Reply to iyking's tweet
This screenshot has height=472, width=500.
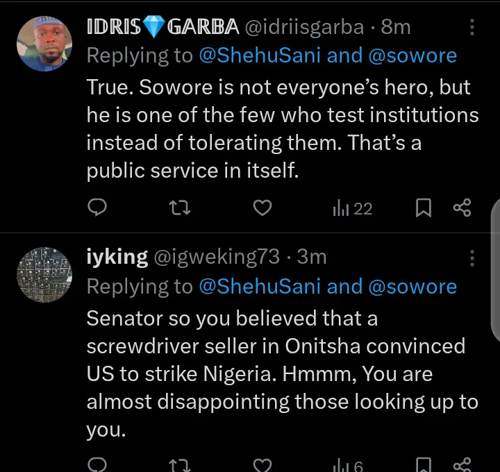click(99, 464)
